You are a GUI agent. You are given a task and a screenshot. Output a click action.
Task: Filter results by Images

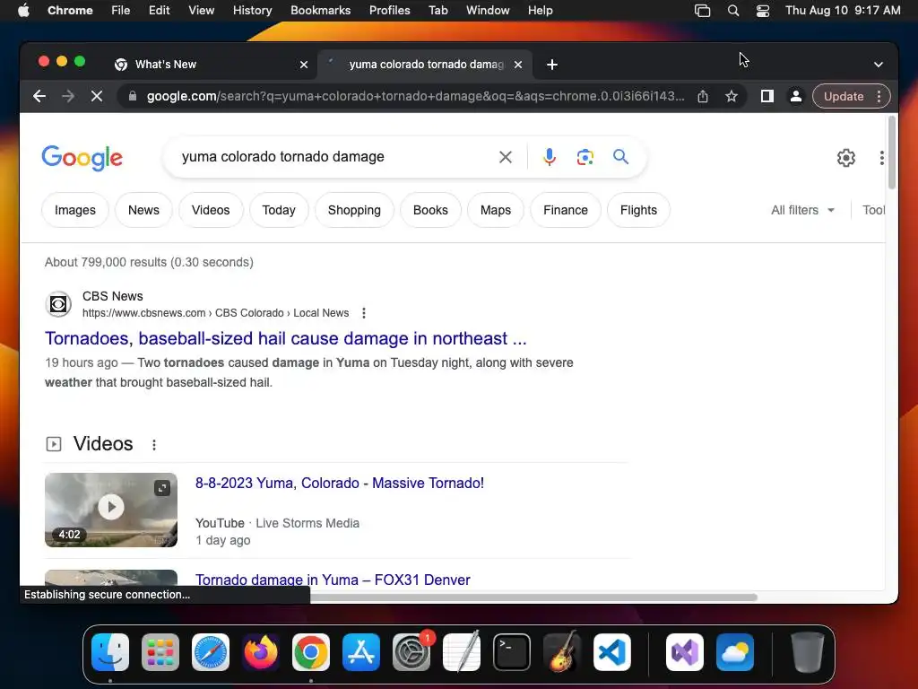coord(75,210)
